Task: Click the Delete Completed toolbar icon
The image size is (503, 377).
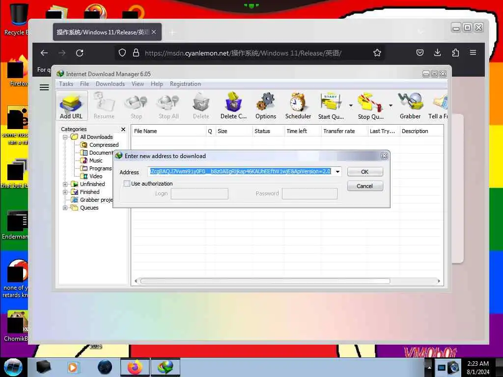Action: (x=233, y=106)
